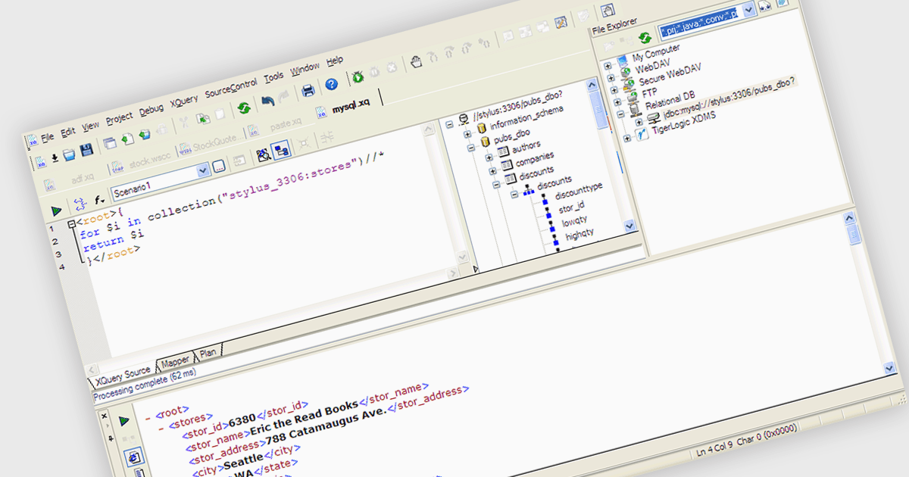Expand the WebDAV node
Screen dimensions: 909x477
611,79
